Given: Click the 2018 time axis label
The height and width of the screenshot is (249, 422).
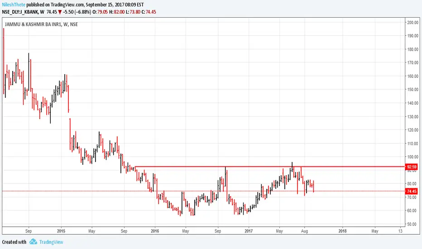Looking at the screenshot, I should pos(342,231).
